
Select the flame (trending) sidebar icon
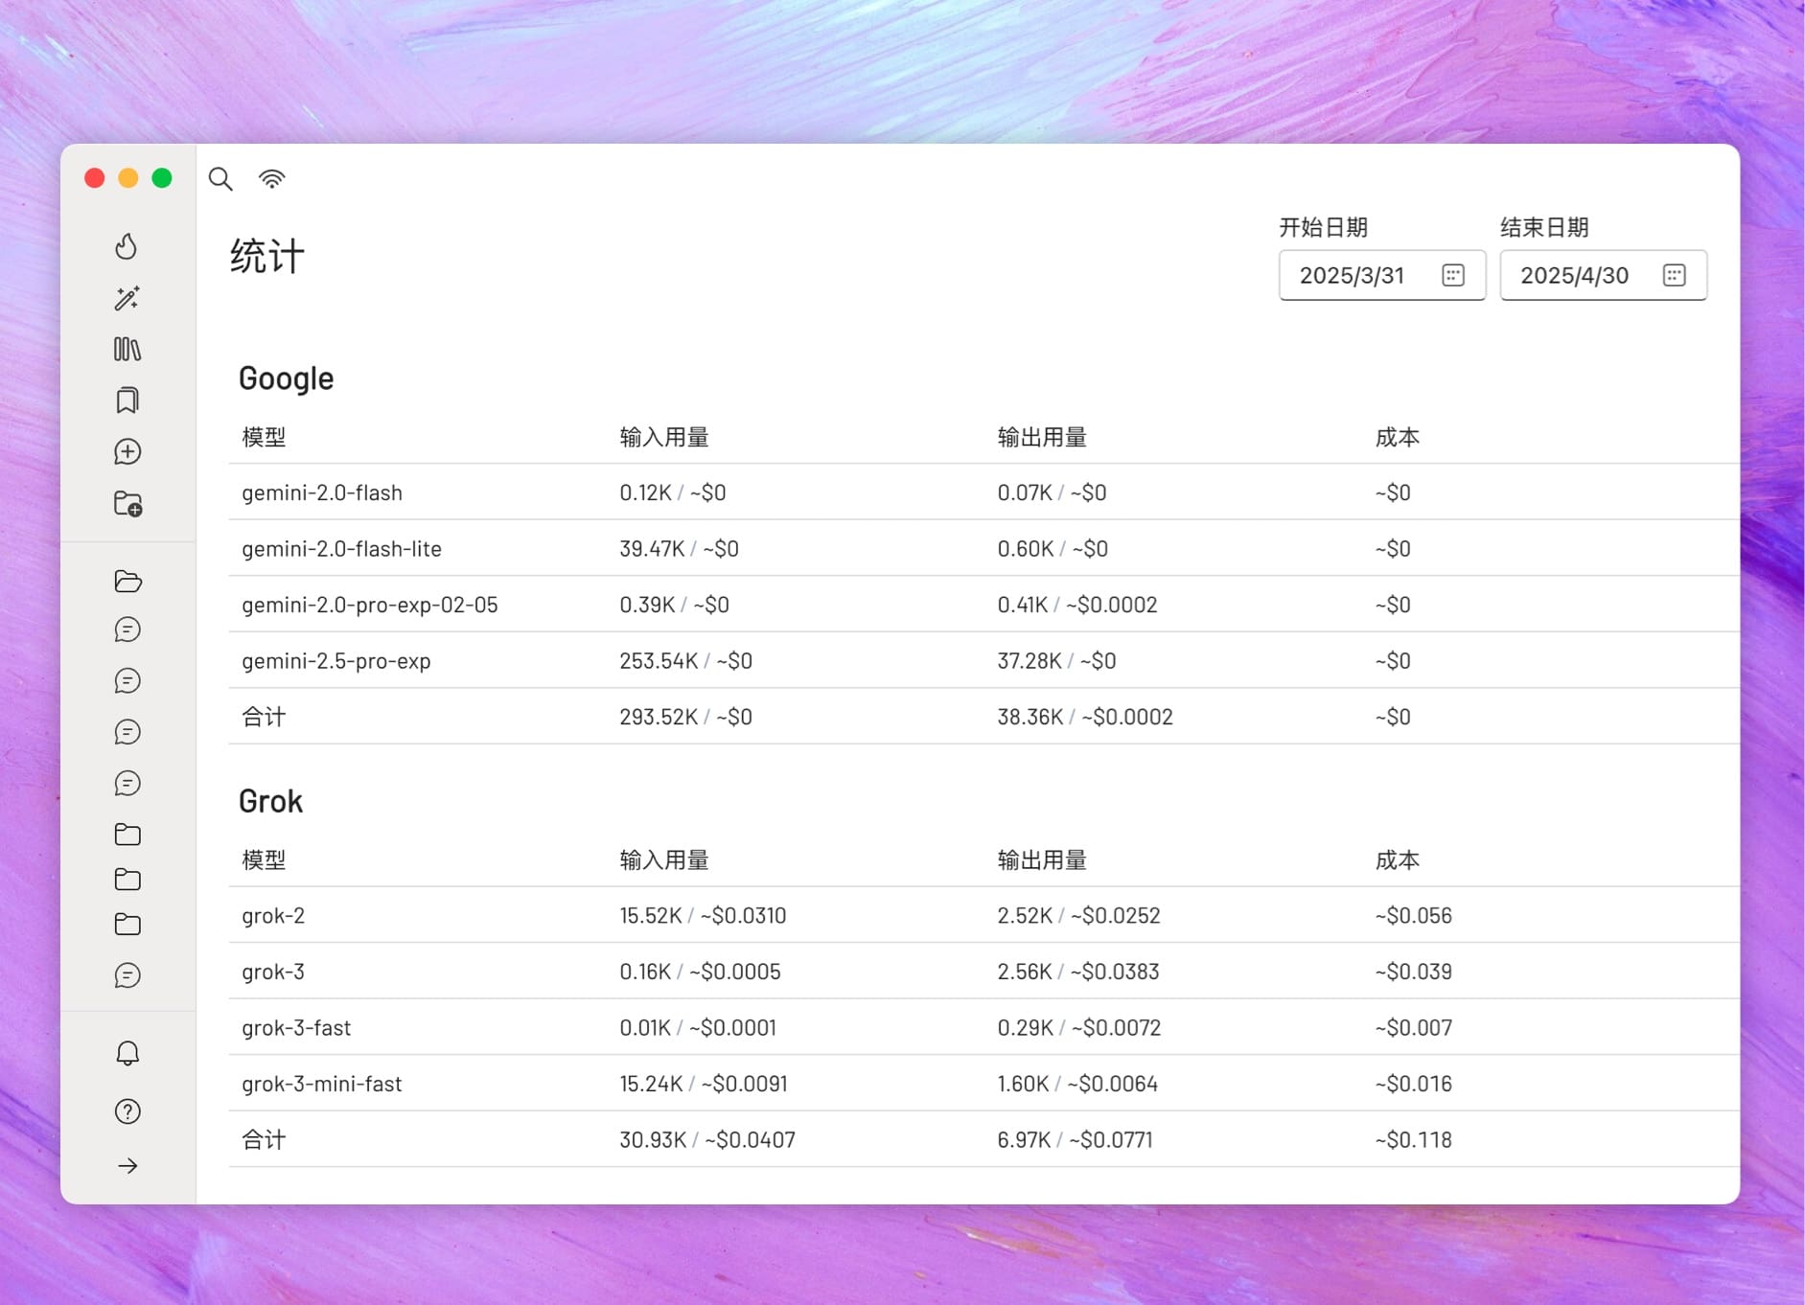click(127, 246)
